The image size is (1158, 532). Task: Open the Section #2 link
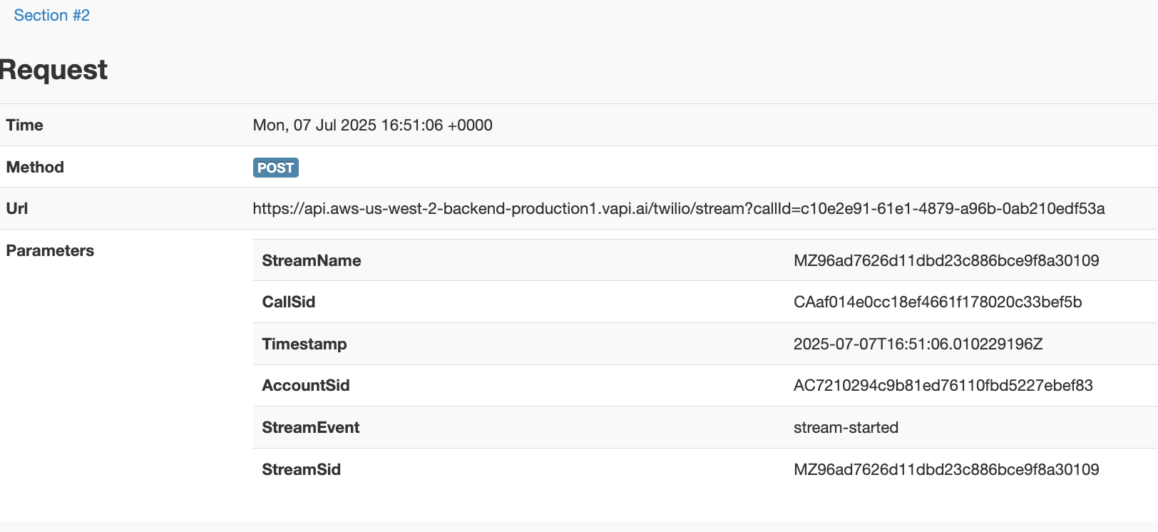[x=51, y=16]
